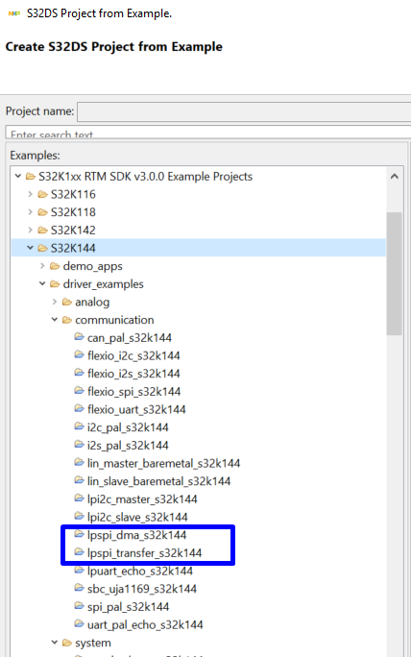Viewport: 411px width, 657px height.
Task: Collapse the driver_examples tree node
Action: (x=42, y=284)
